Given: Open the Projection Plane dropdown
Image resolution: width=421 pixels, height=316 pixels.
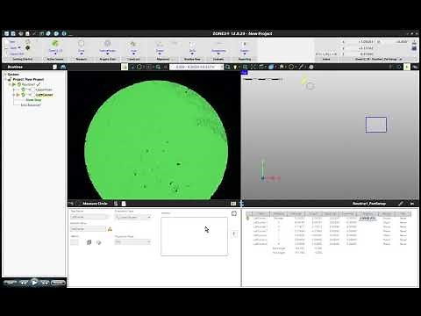Looking at the screenshot, I should click(x=133, y=241).
